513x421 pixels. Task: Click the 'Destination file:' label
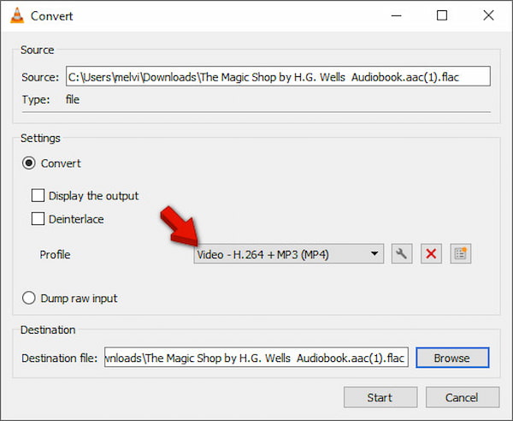click(x=60, y=358)
